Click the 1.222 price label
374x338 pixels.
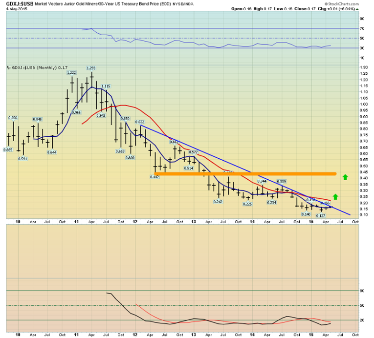click(71, 72)
